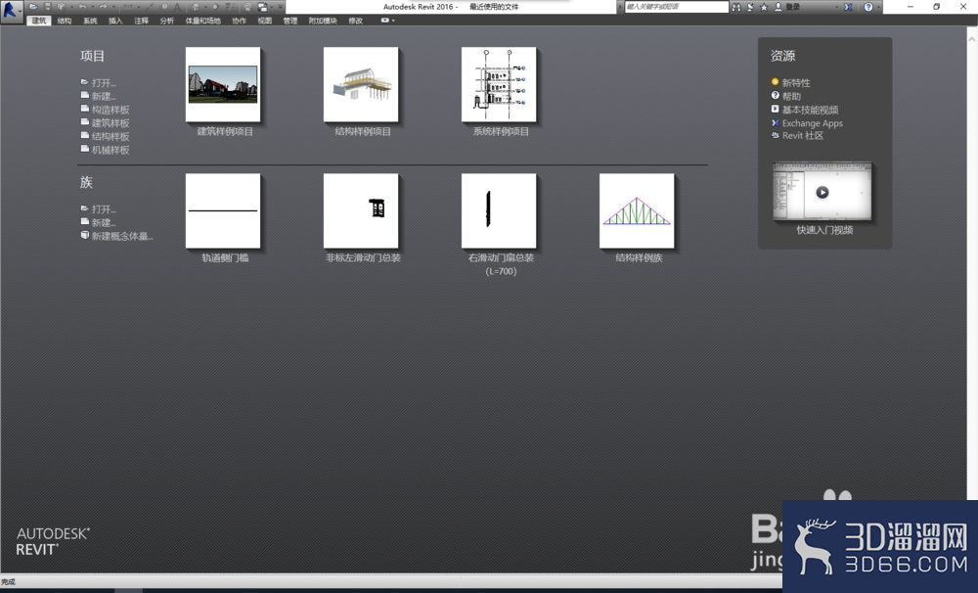
Task: Expand the Switch Windows dropdown arrow
Action: click(272, 7)
